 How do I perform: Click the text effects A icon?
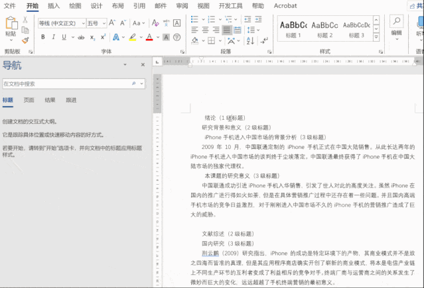click(x=117, y=37)
